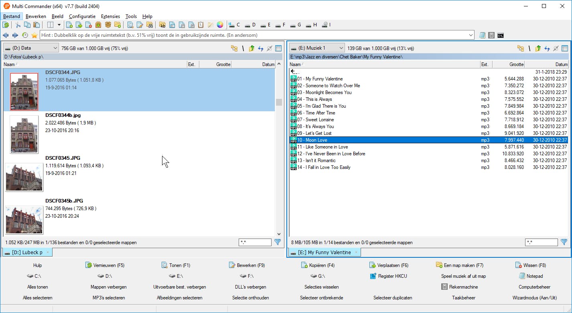
Task: Click the favorites star icon
Action: coord(34,35)
